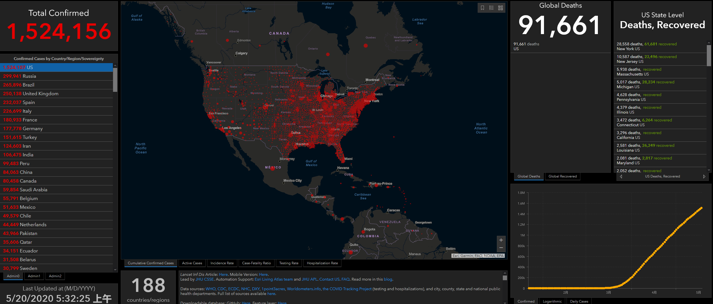The width and height of the screenshot is (713, 304).
Task: Visit the JHU APL link
Action: click(x=310, y=279)
